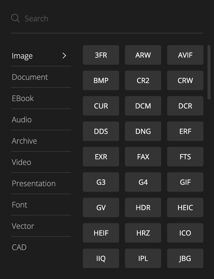Select the CRW format
The height and width of the screenshot is (279, 214).
click(185, 80)
